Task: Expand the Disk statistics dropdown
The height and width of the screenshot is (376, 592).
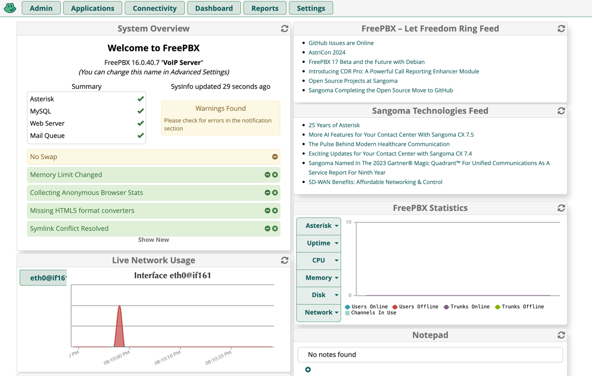Action: point(319,295)
